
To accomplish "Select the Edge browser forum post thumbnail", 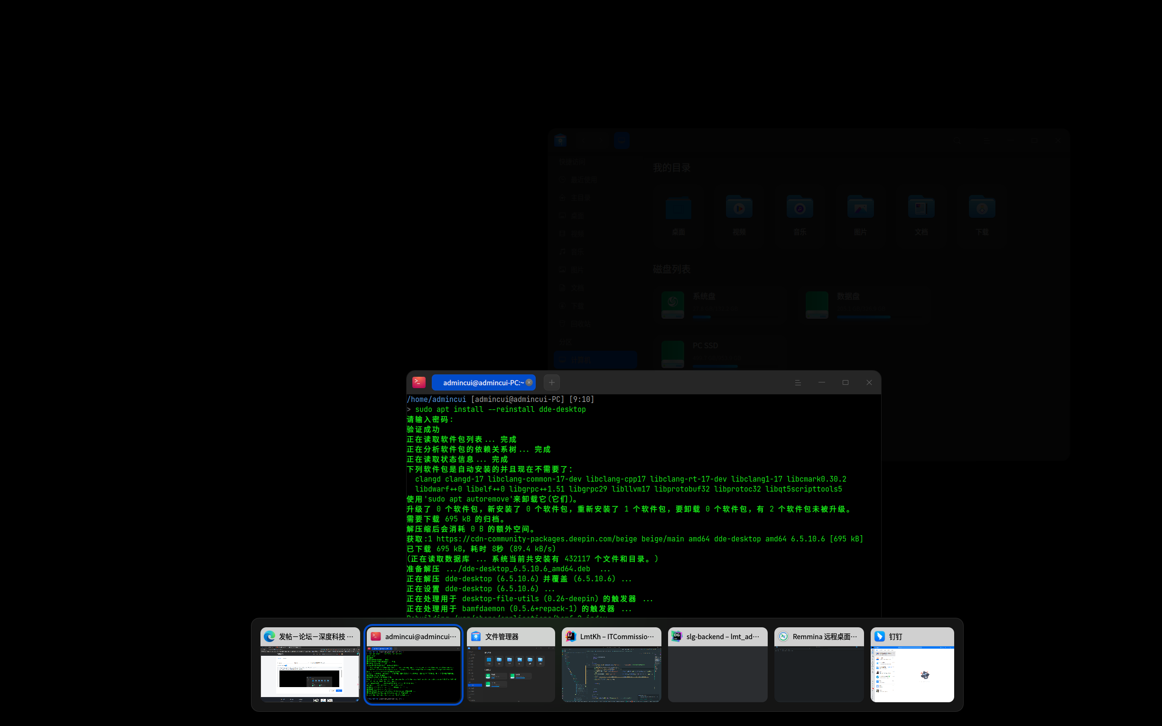I will 310,664.
